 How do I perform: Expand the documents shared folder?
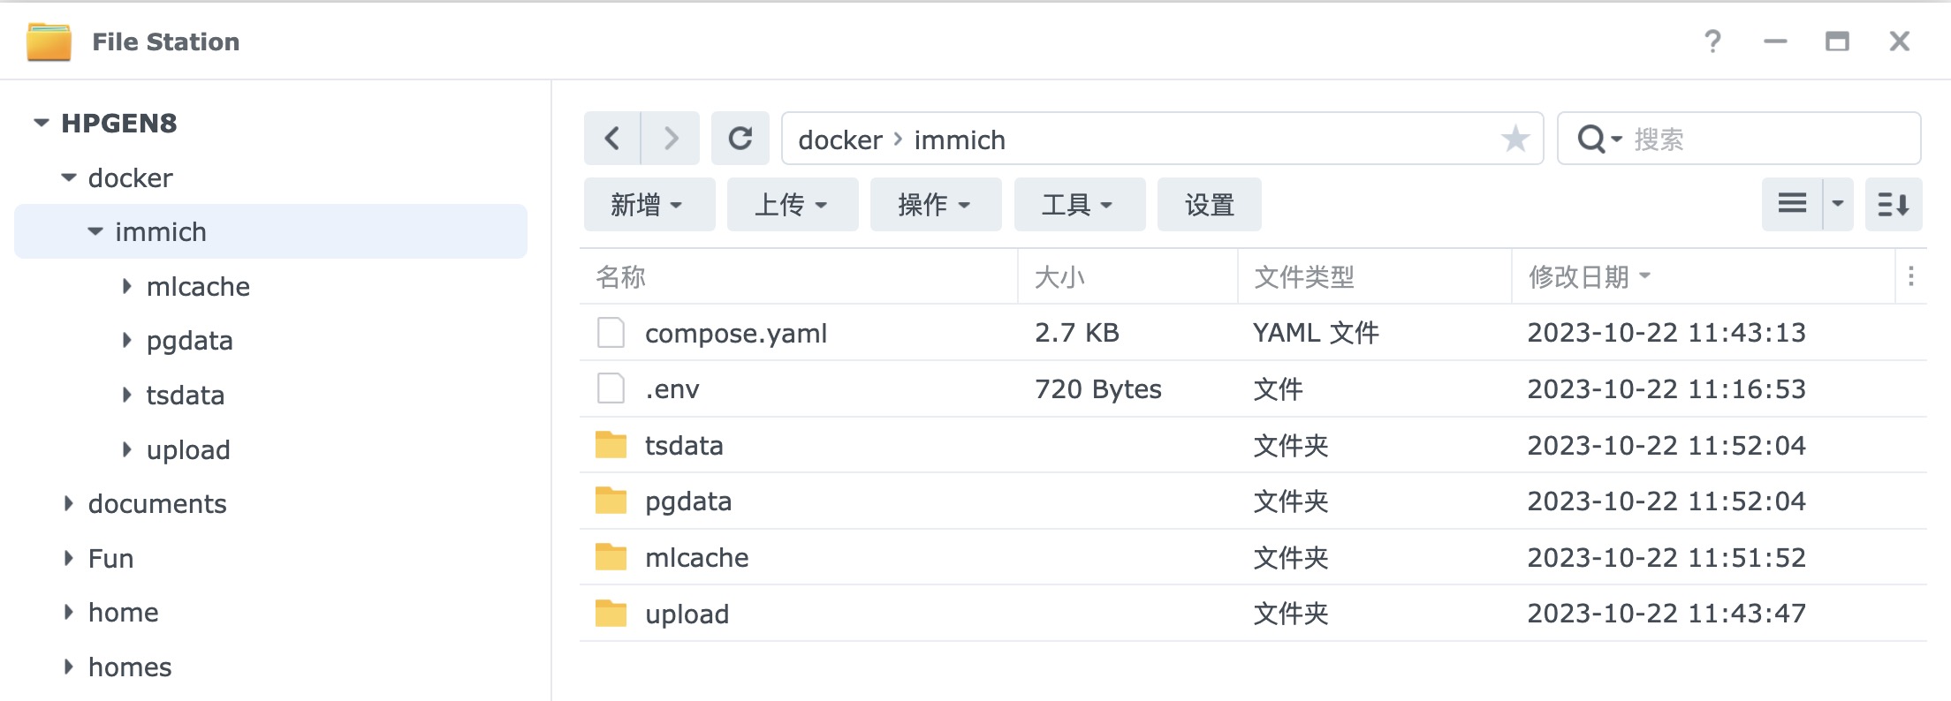pos(69,503)
